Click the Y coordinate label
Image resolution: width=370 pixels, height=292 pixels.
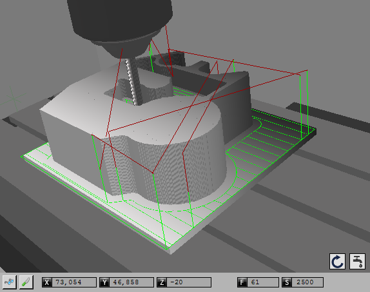(x=104, y=282)
